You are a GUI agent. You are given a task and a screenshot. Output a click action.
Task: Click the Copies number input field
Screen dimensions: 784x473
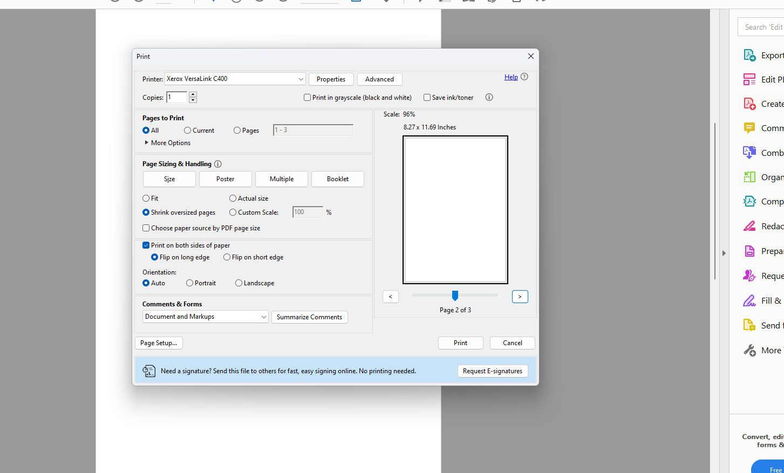pyautogui.click(x=176, y=97)
